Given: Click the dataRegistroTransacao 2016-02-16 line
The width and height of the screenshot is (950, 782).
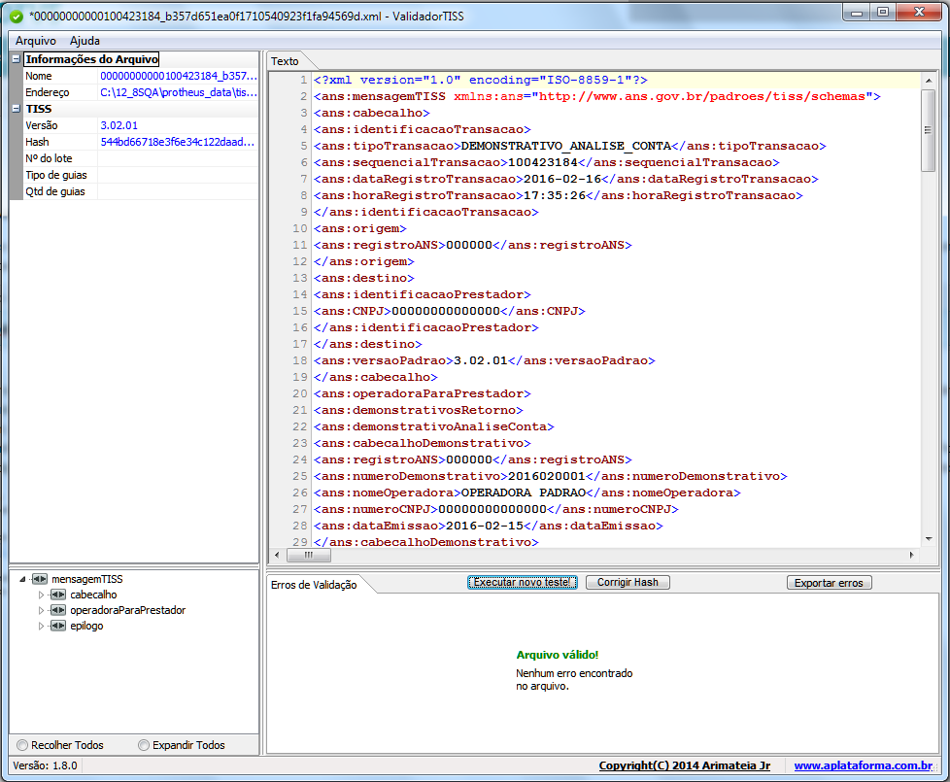Looking at the screenshot, I should (x=566, y=179).
